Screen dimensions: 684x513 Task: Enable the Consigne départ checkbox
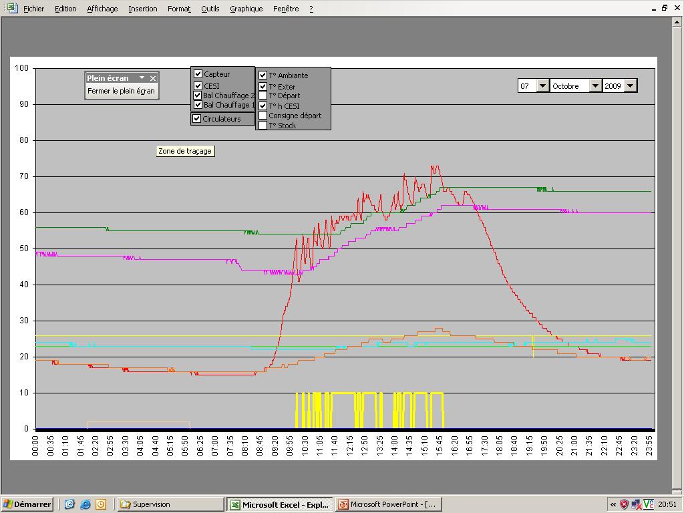pyautogui.click(x=263, y=115)
